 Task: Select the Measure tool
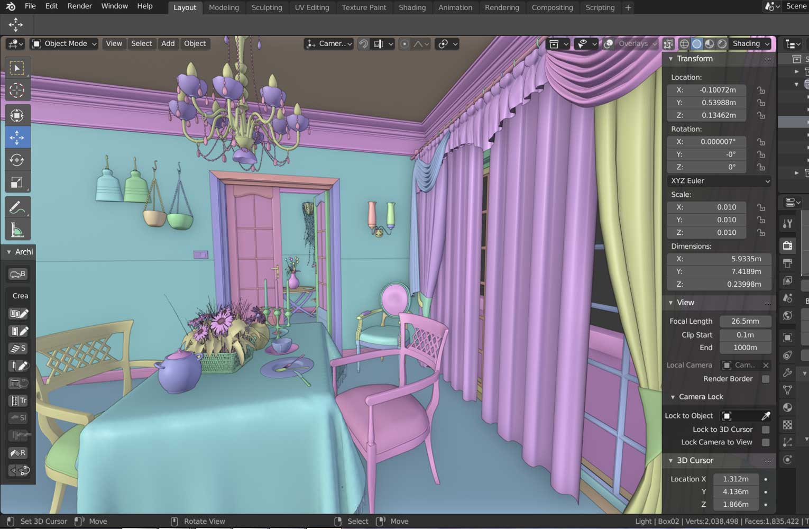pos(17,229)
